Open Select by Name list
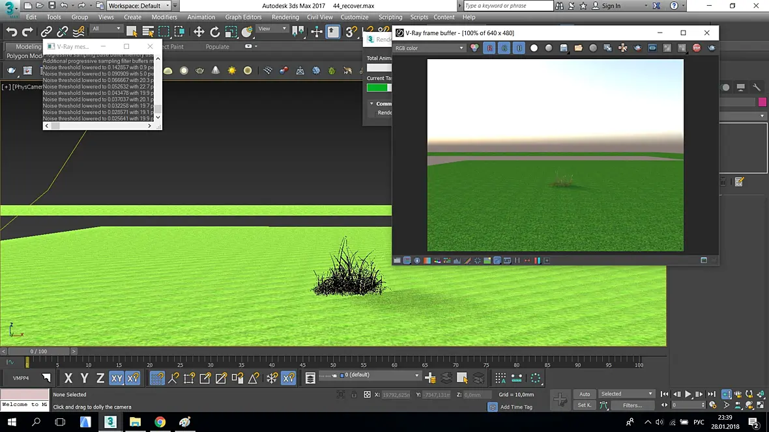The height and width of the screenshot is (432, 769). [x=148, y=32]
